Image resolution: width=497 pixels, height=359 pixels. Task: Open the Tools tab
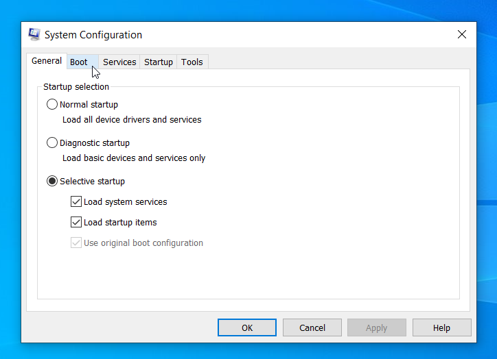tap(192, 62)
